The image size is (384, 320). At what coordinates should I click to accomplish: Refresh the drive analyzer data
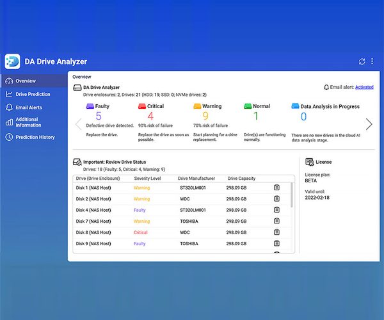(x=362, y=61)
